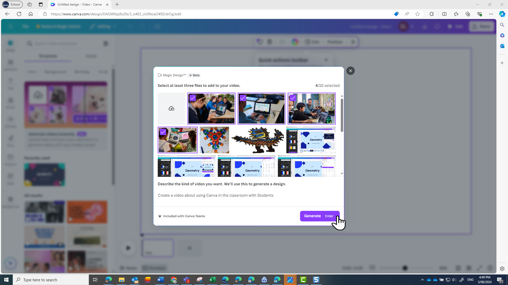Uncheck the colorful classroom laptop photo
Screen dimensions: 508x285
163,132
